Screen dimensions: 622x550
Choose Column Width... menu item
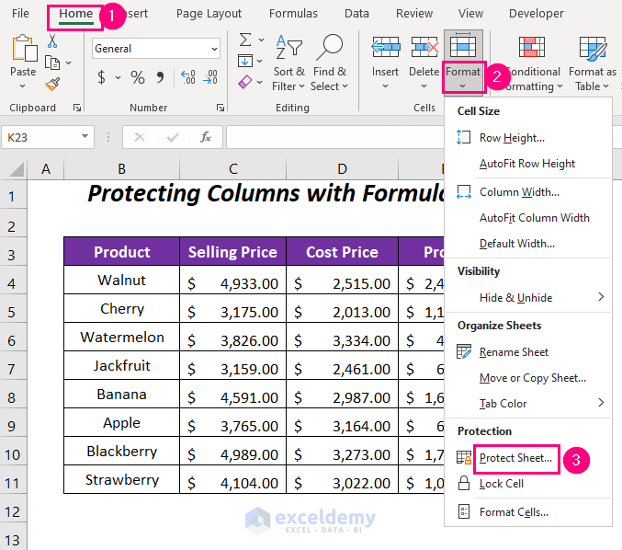pos(528,192)
